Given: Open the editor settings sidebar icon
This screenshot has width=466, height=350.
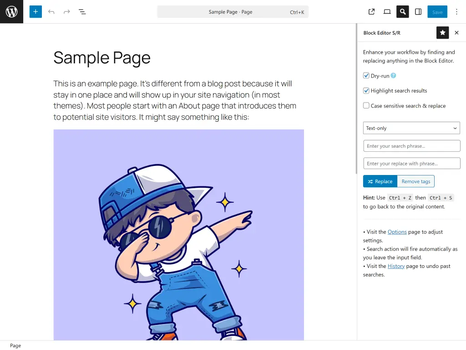Looking at the screenshot, I should pyautogui.click(x=418, y=11).
